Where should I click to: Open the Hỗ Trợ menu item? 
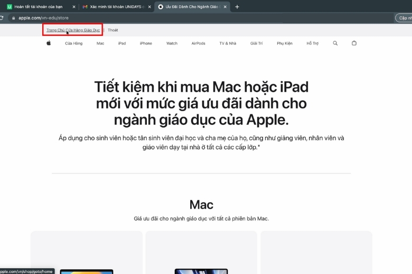tap(312, 43)
